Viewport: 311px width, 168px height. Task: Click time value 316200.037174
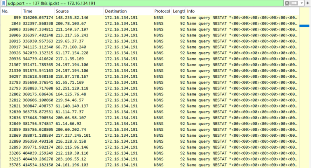pyautogui.click(x=38, y=17)
